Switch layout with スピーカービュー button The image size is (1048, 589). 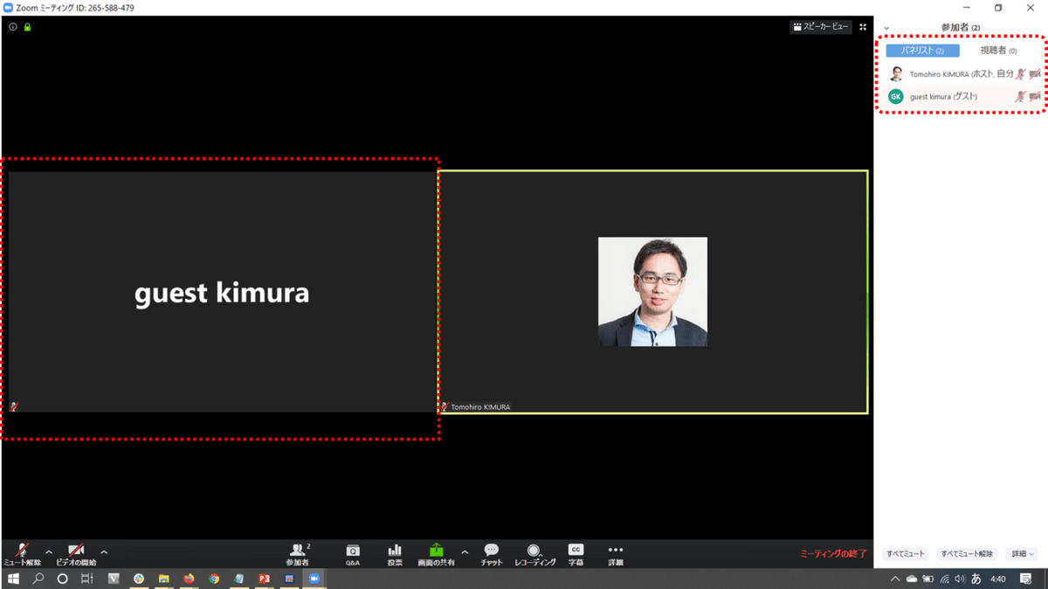pos(820,27)
